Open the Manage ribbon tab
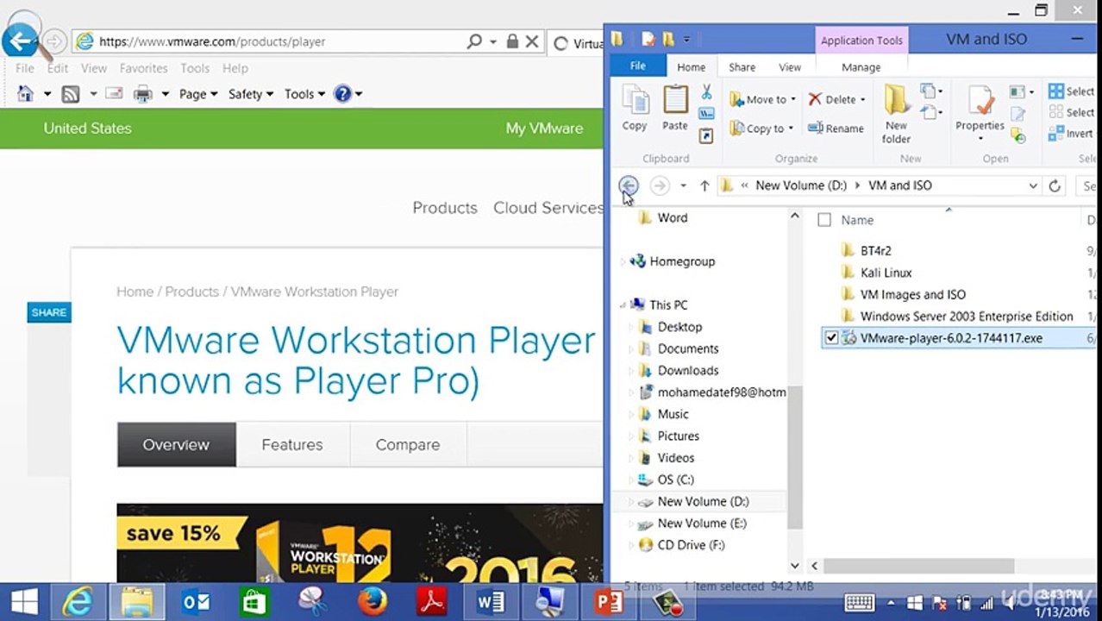This screenshot has height=621, width=1102. click(x=861, y=67)
